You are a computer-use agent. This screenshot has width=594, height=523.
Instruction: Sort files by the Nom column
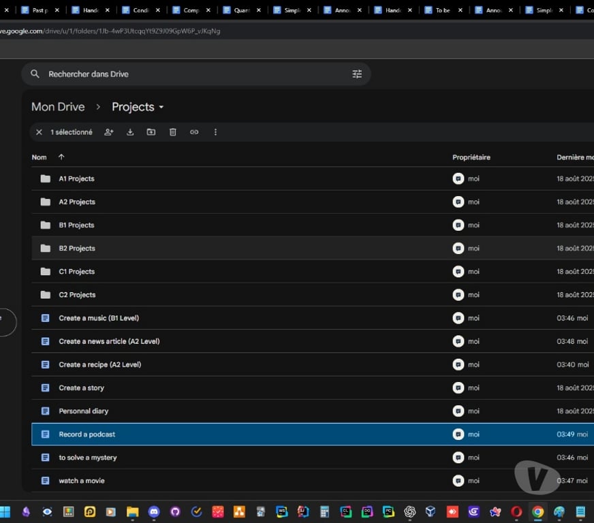[x=40, y=157]
